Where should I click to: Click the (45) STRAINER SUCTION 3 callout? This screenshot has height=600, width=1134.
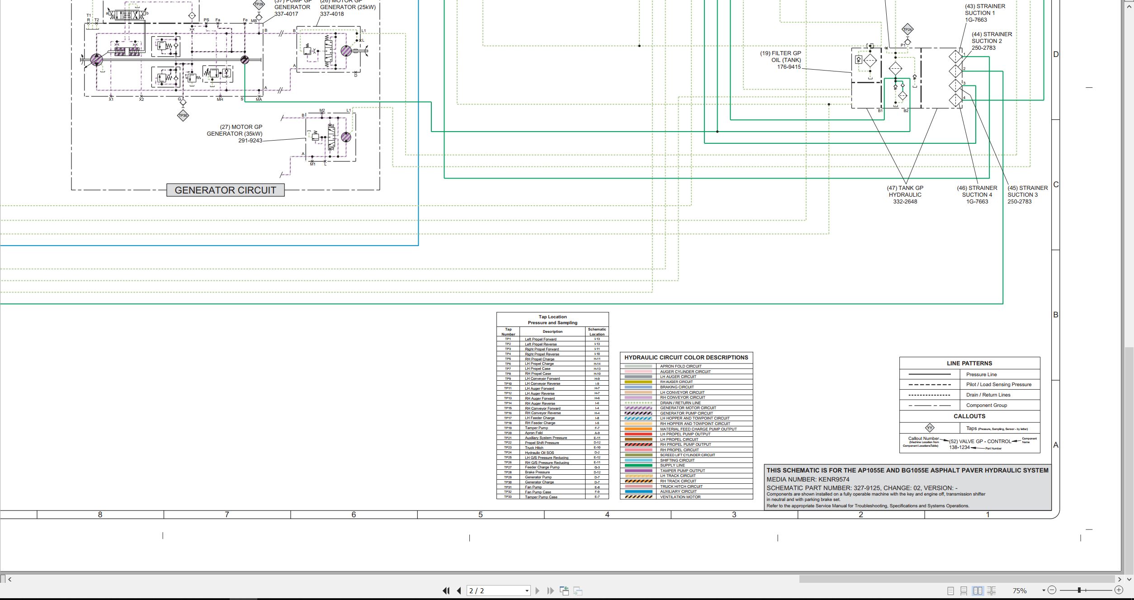point(1027,195)
